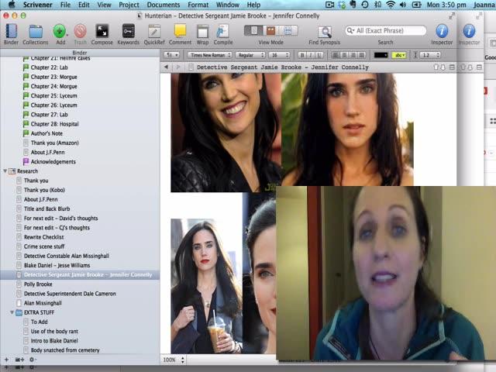
Task: Add new folder in binder footer
Action: tap(19, 360)
